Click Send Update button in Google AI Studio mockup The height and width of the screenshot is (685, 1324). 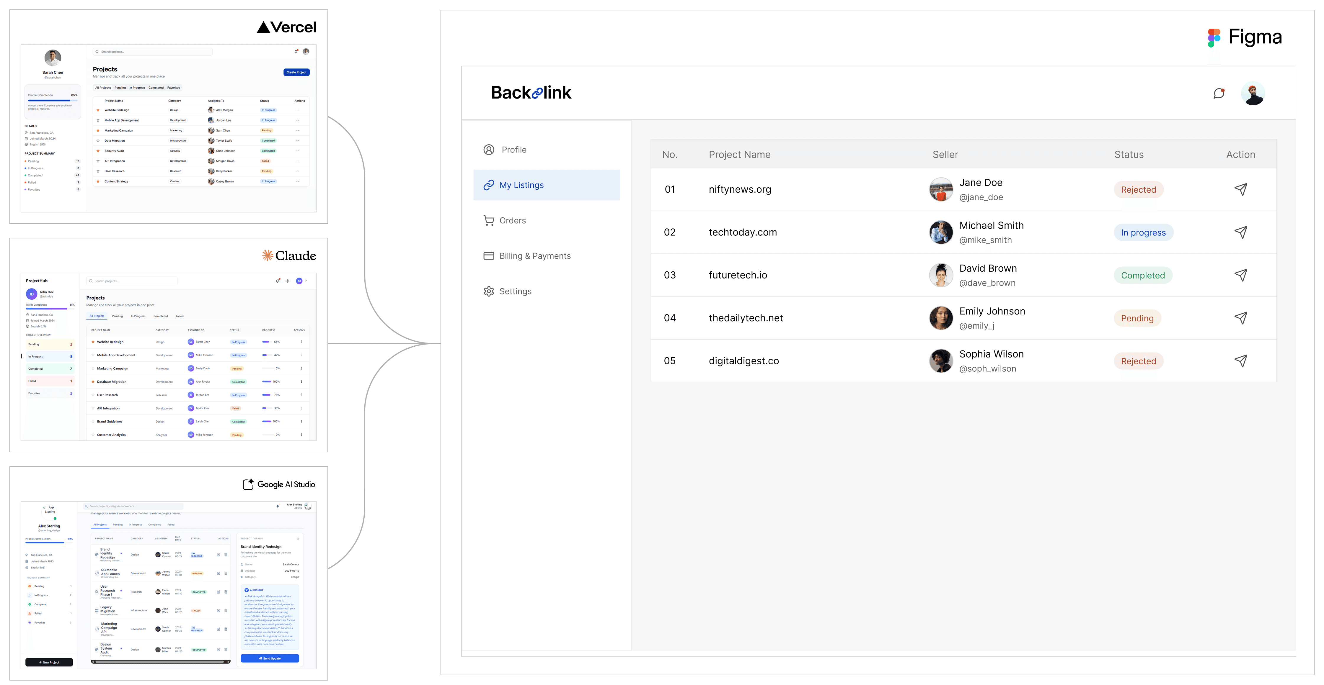point(269,658)
